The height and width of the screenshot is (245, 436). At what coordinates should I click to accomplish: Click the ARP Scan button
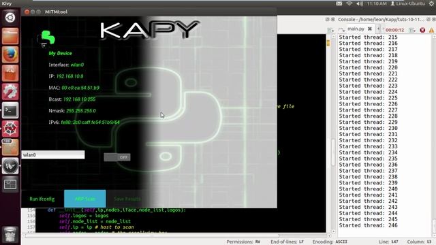click(x=85, y=199)
